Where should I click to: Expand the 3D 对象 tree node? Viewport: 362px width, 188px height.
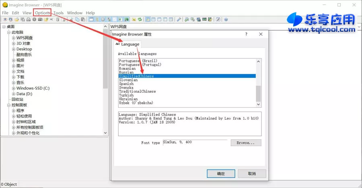point(13,43)
